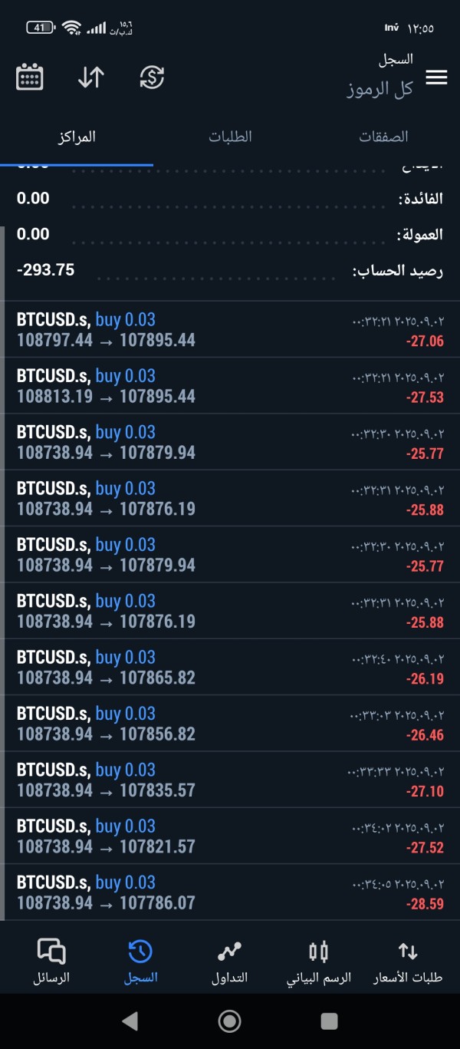Open BTCUSD.s position with loss -27.06
This screenshot has width=460, height=1049.
tap(230, 330)
